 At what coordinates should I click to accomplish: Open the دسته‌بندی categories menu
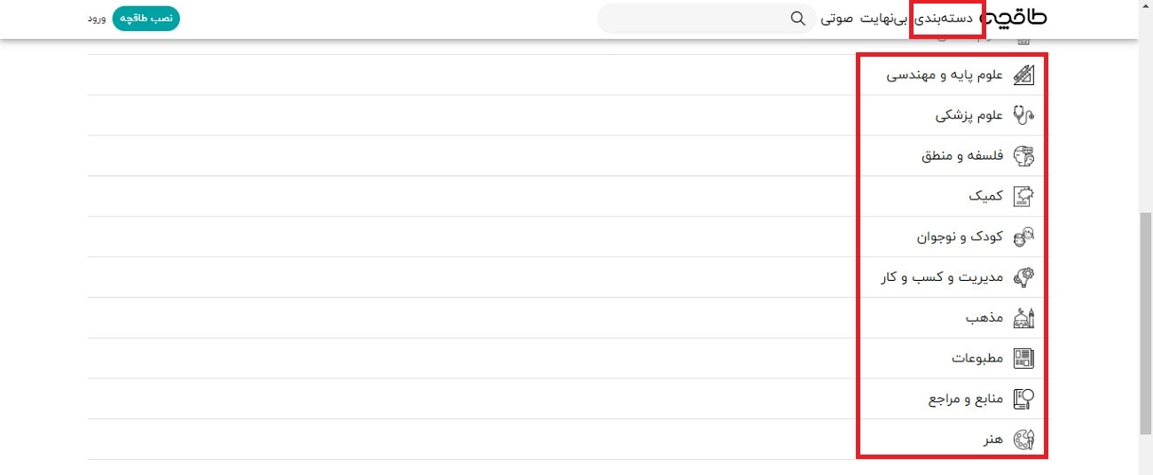coord(945,19)
